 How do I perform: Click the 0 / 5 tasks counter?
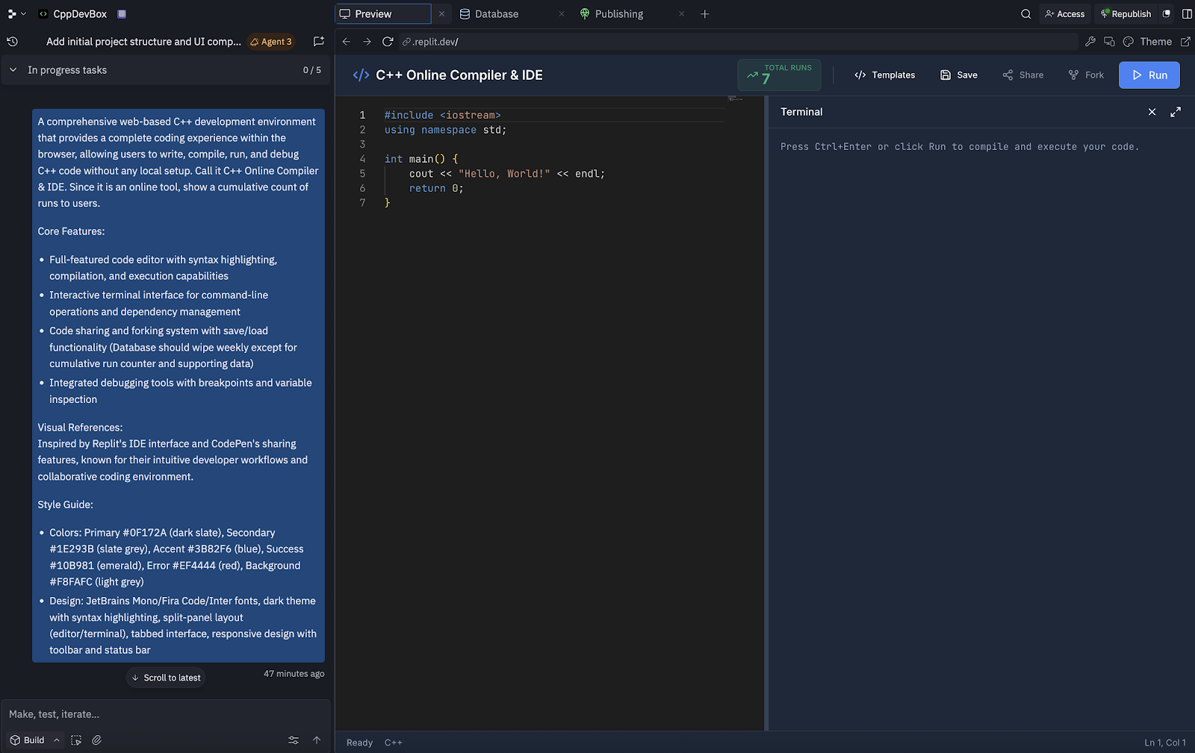point(312,70)
